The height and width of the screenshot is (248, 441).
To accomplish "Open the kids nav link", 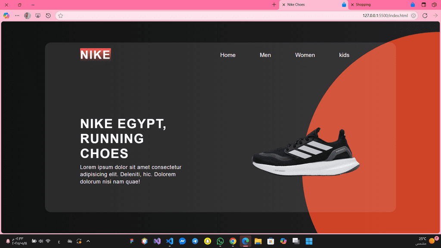I will (344, 55).
